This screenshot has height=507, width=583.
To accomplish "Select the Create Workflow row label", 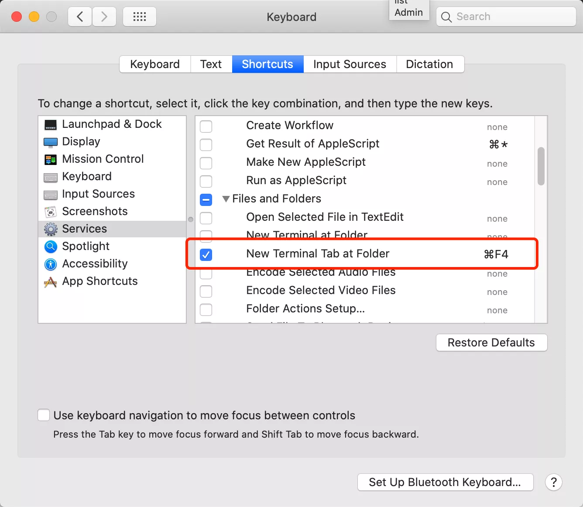I will [x=290, y=126].
